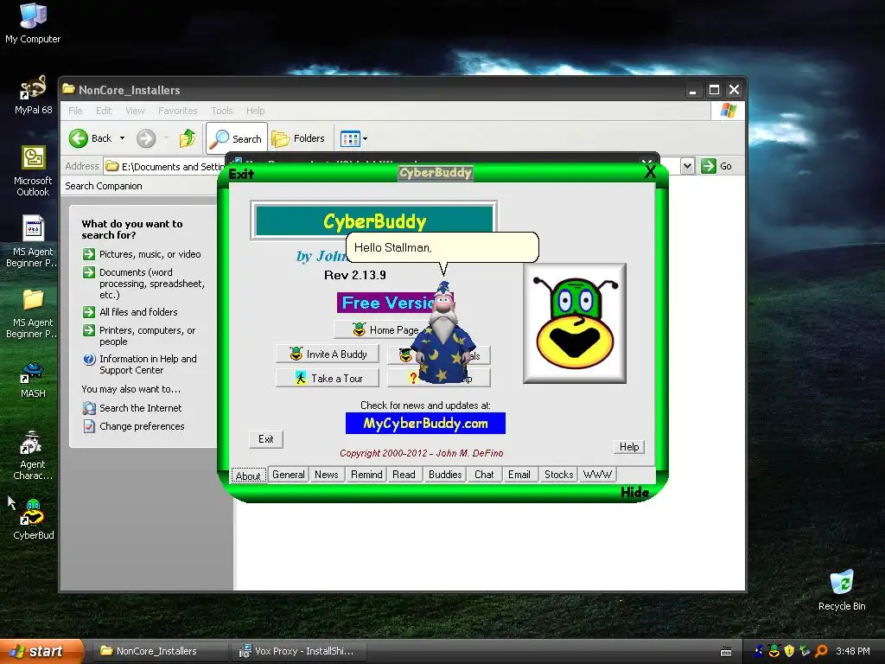Click Take a Tour button

(328, 379)
